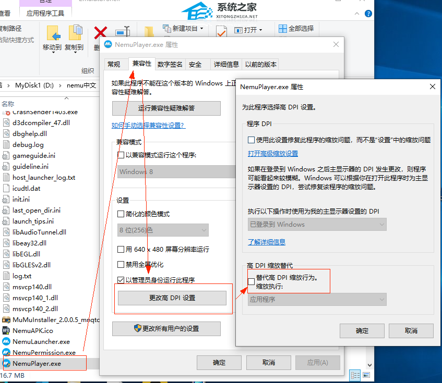Viewport: 442px width, 383px height.
Task: Expand the MyDisk1 (D:) breadcrumb arrow
Action: 60,85
